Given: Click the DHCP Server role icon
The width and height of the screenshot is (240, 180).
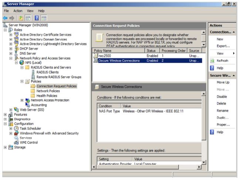Looking at the screenshot, I should [16, 49].
